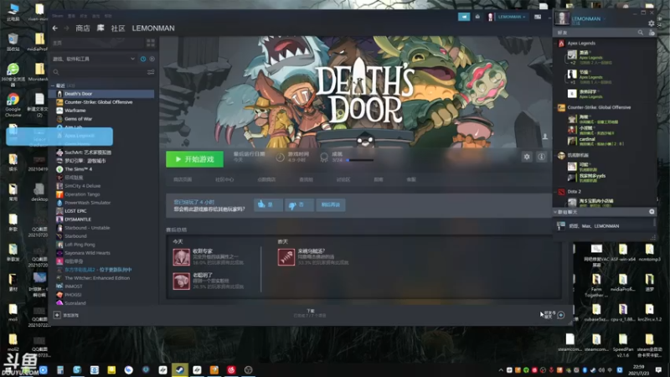Click the 稍后再说 later button

[x=331, y=204]
